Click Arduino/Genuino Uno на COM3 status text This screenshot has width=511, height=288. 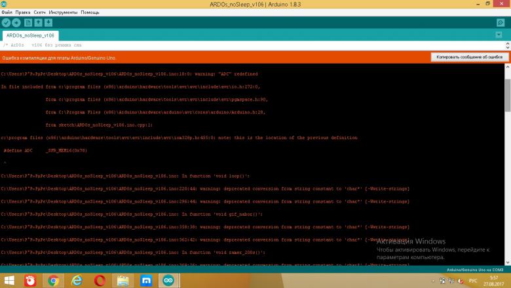[475, 270]
